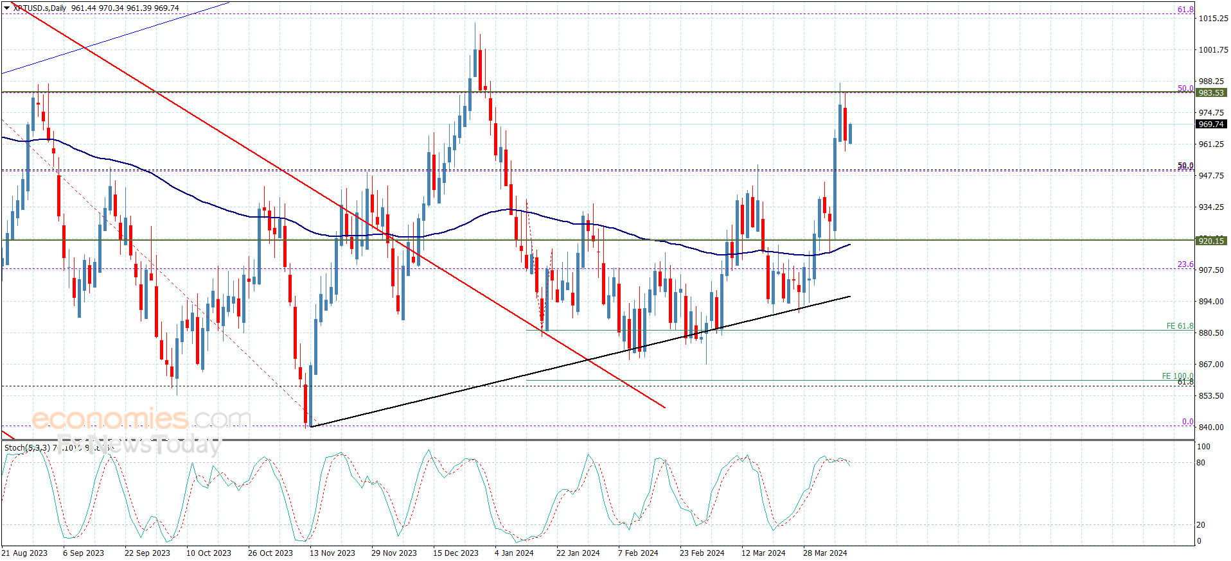Select the 983.53 horizontal line price tag
The width and height of the screenshot is (1231, 561).
[1210, 92]
